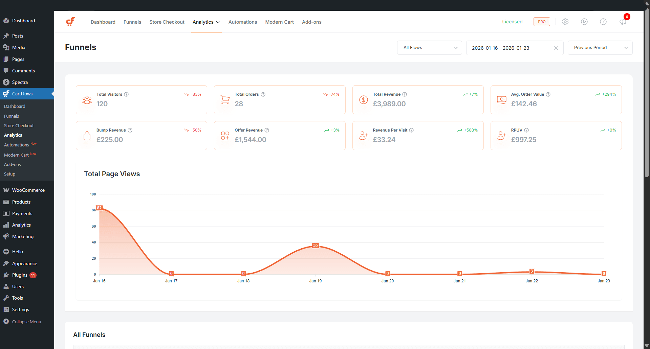The width and height of the screenshot is (650, 349).
Task: Click the Jan 19 data point 35
Action: (316, 246)
